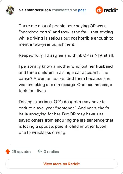Click the "Respectfully, I disagree" paragraph

pos(66,55)
